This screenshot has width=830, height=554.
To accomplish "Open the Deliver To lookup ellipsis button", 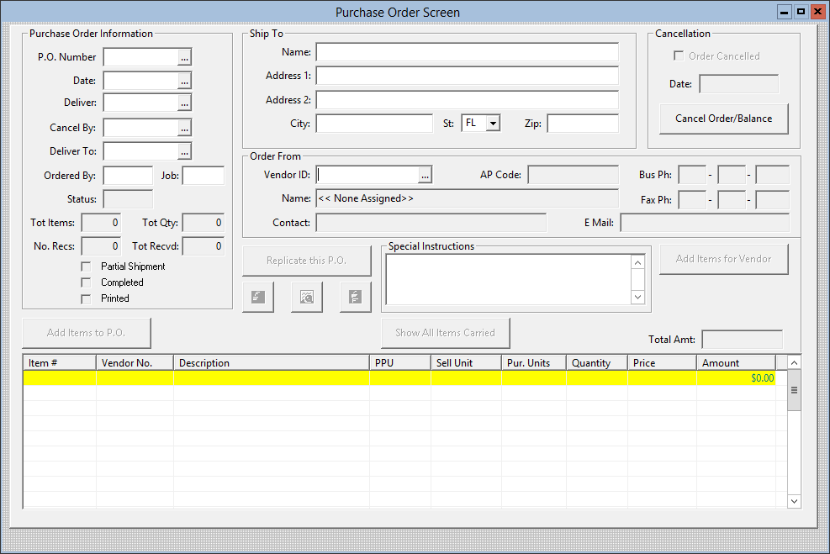I will coord(184,151).
